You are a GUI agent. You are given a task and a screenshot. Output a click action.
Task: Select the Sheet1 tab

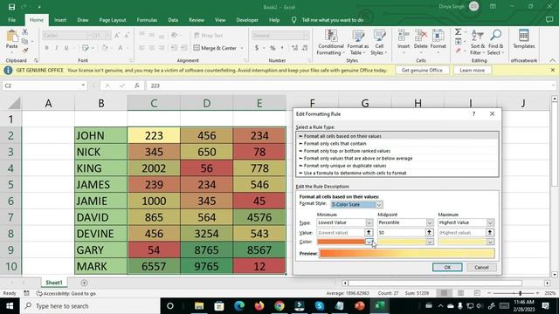click(54, 283)
